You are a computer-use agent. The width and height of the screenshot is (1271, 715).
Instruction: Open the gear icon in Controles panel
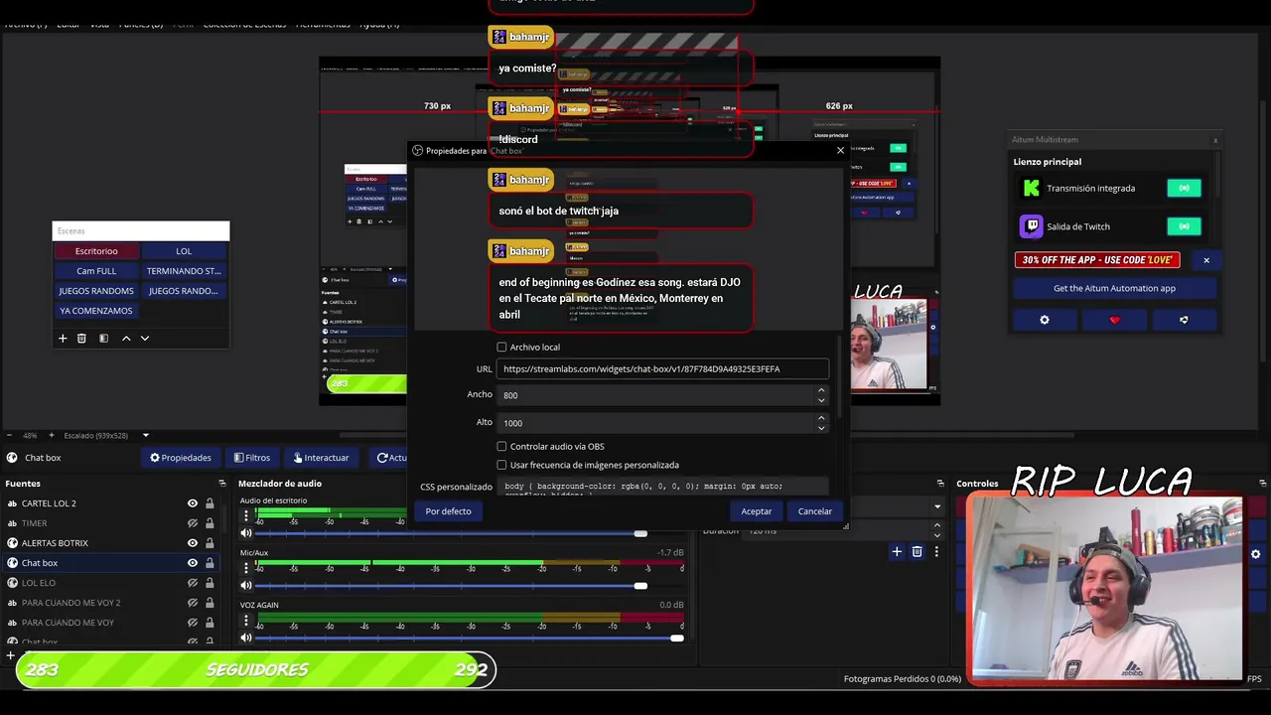point(1255,554)
